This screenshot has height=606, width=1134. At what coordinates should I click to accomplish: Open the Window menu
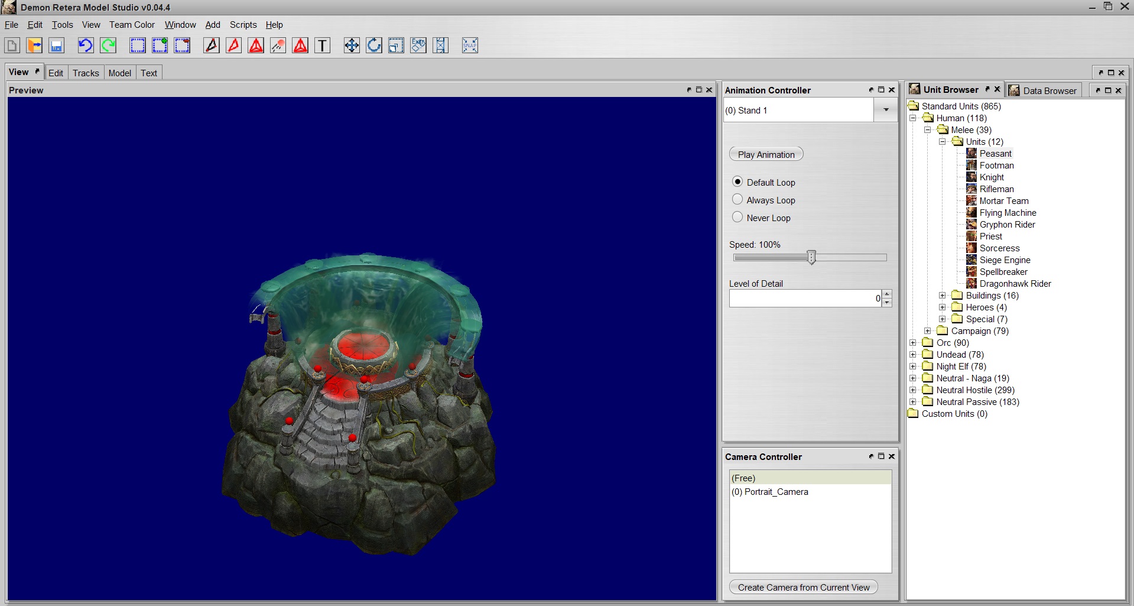pos(180,25)
